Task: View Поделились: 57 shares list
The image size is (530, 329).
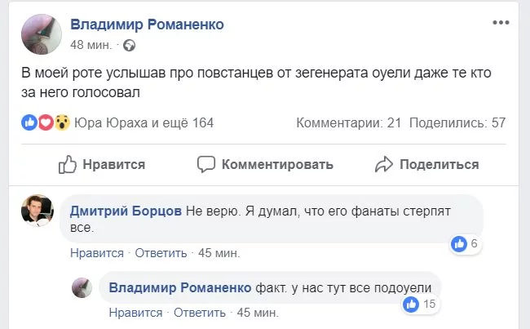Action: [457, 122]
